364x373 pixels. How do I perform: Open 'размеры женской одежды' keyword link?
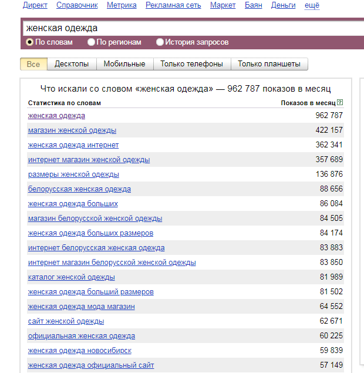pyautogui.click(x=73, y=174)
